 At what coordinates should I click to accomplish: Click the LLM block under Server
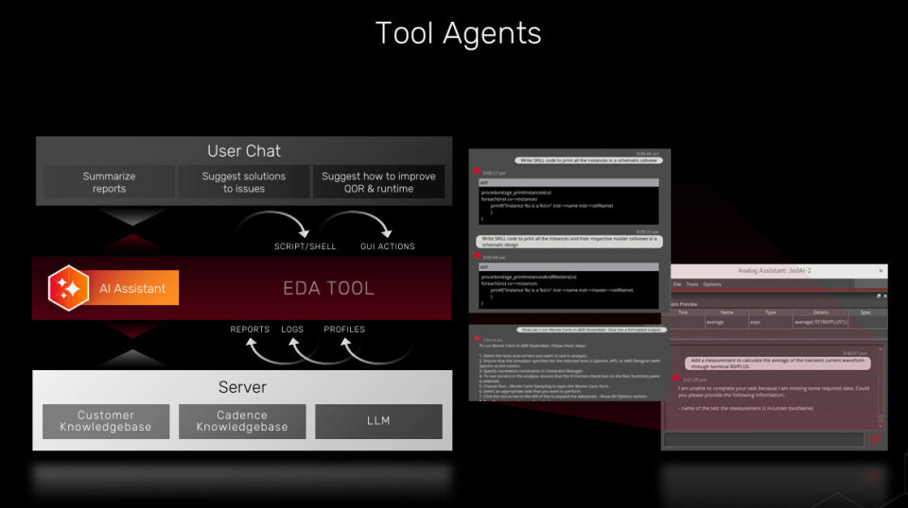(378, 421)
